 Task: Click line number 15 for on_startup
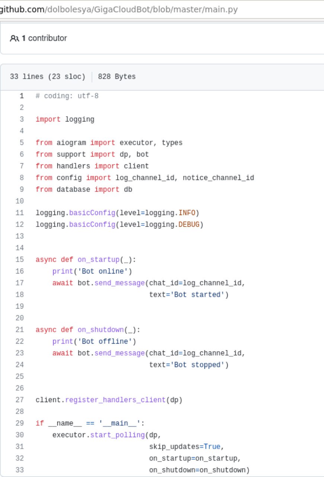click(20, 259)
